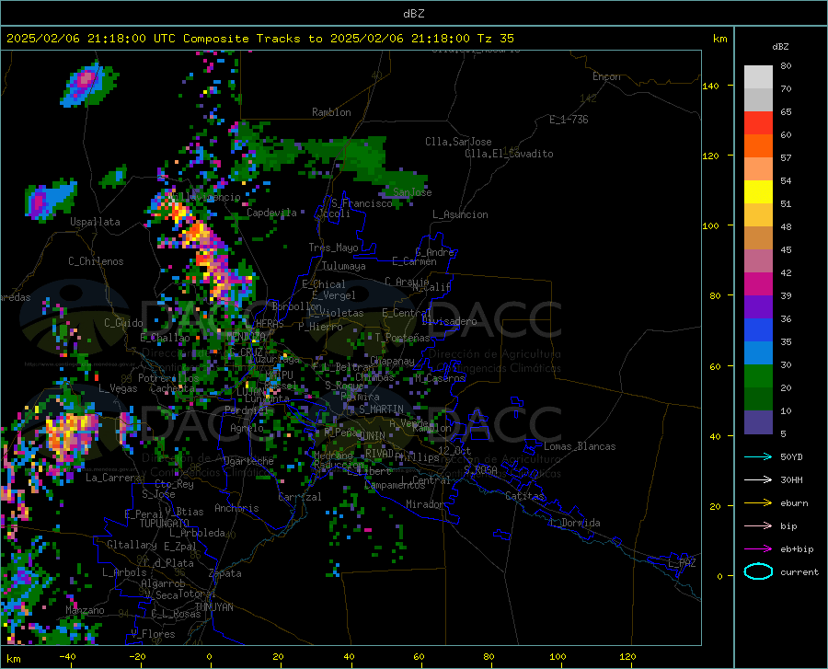Image resolution: width=828 pixels, height=669 pixels.
Task: Click the yellow eburn arrow in legend
Action: (x=758, y=502)
